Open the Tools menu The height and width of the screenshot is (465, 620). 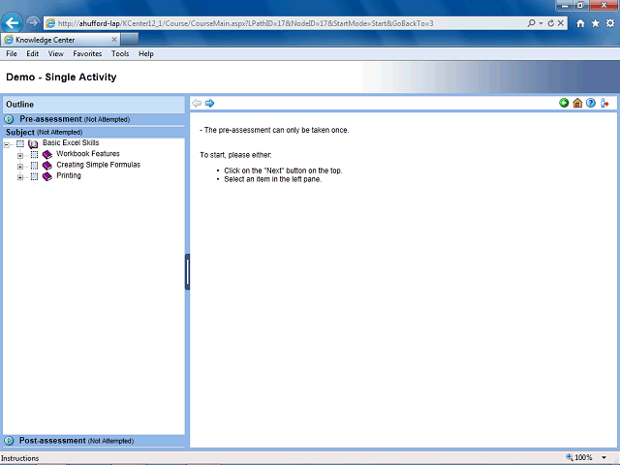click(120, 54)
